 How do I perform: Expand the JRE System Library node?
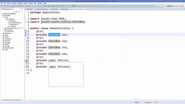click(4, 28)
